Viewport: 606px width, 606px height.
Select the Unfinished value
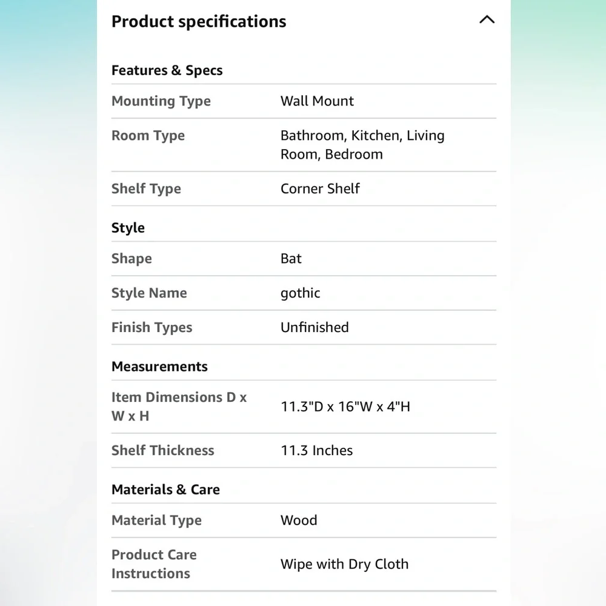click(315, 327)
